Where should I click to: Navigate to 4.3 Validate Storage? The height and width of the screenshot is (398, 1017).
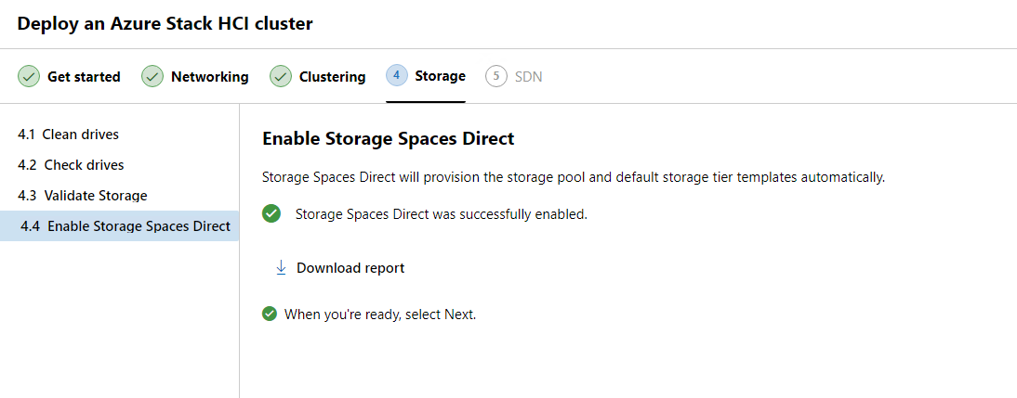click(83, 196)
